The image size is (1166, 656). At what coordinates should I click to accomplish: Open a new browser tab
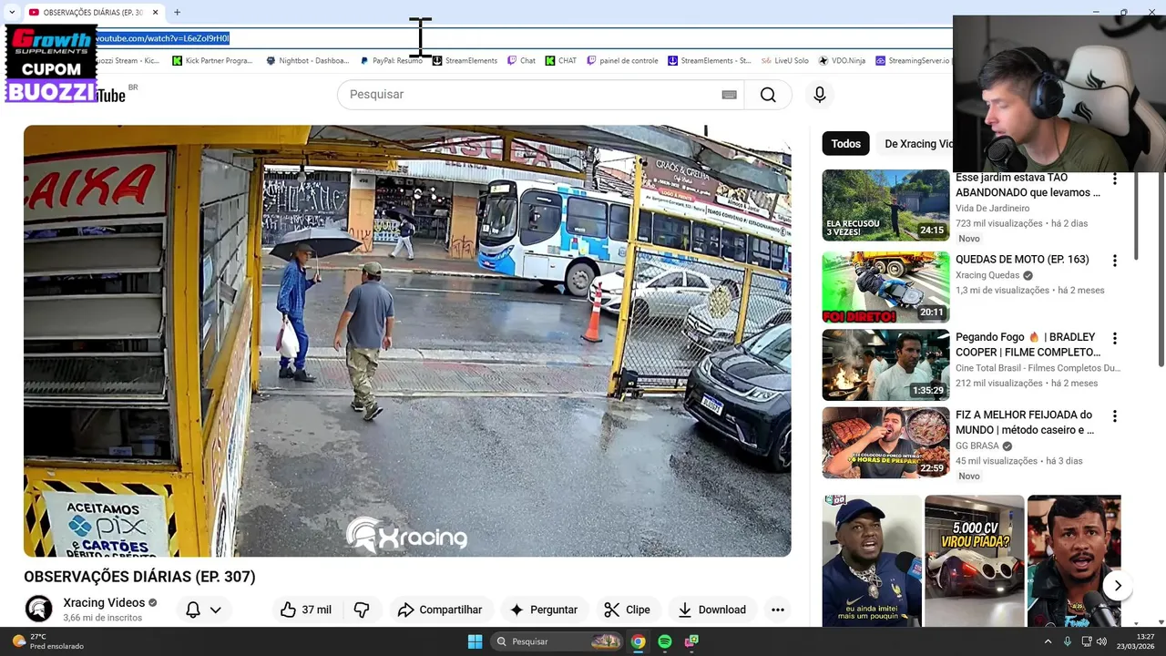pyautogui.click(x=177, y=13)
